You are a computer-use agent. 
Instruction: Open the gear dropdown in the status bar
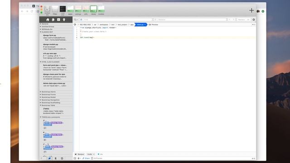point(79,158)
